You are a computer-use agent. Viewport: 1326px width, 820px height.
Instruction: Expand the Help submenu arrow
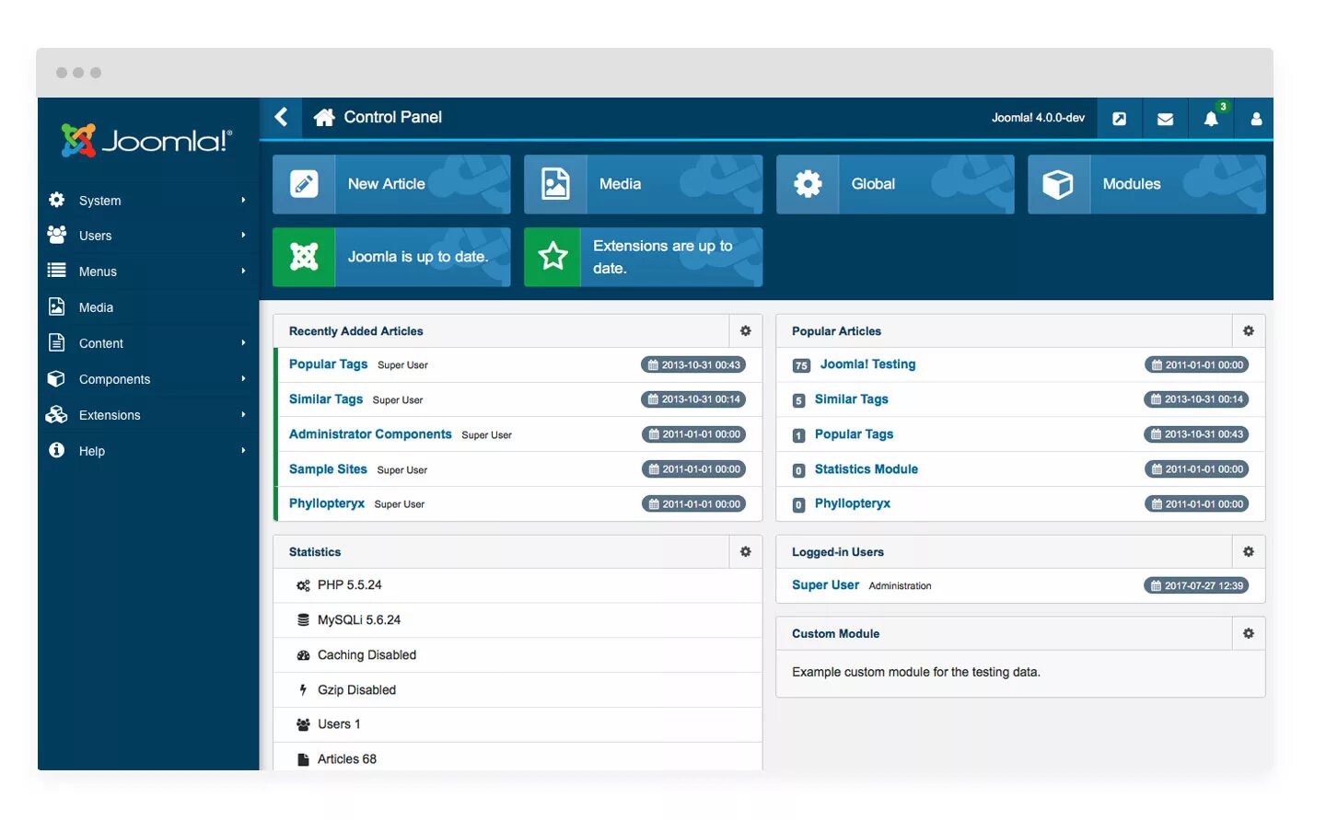(244, 451)
